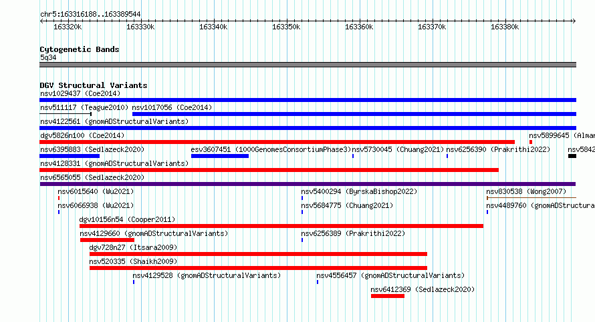Select the dgv5826n100 red variant bar

pos(277,142)
